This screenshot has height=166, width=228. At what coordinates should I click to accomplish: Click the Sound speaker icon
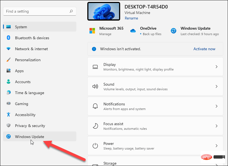pyautogui.click(x=95, y=86)
